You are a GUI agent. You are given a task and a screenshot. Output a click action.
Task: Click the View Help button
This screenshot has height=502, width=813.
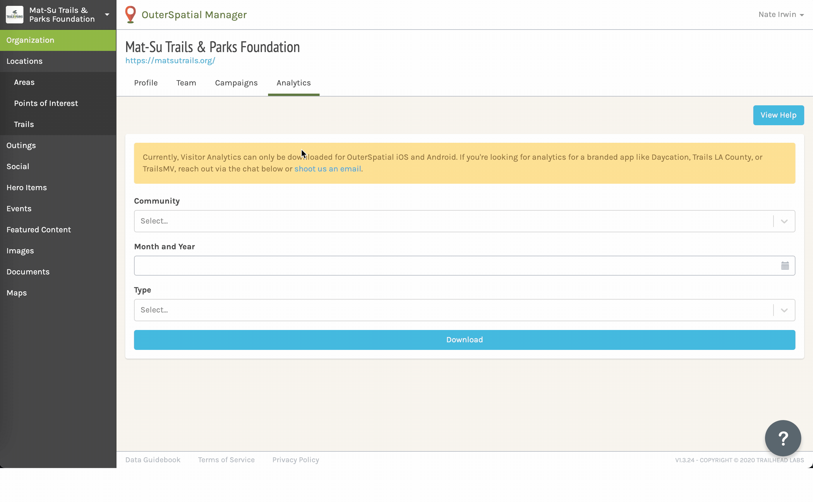[778, 115]
